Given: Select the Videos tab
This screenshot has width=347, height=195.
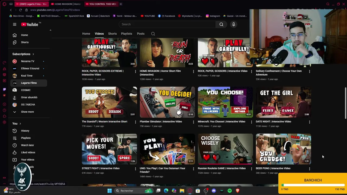Looking at the screenshot, I should pos(99,34).
